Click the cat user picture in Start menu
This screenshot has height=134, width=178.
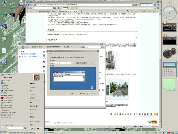pyautogui.click(x=36, y=77)
